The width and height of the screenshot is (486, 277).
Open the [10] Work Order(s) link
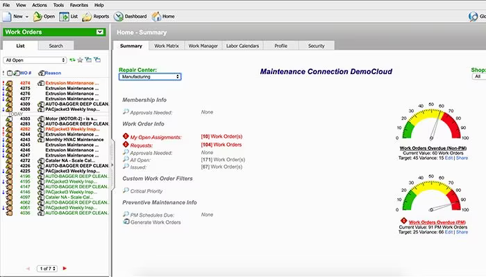[221, 136]
